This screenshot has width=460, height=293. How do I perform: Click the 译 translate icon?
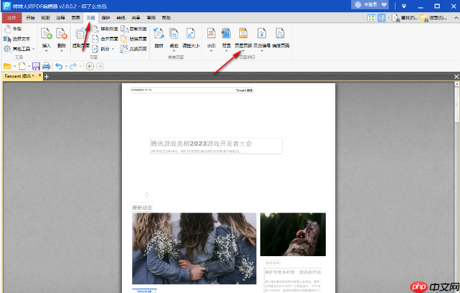coord(381,18)
